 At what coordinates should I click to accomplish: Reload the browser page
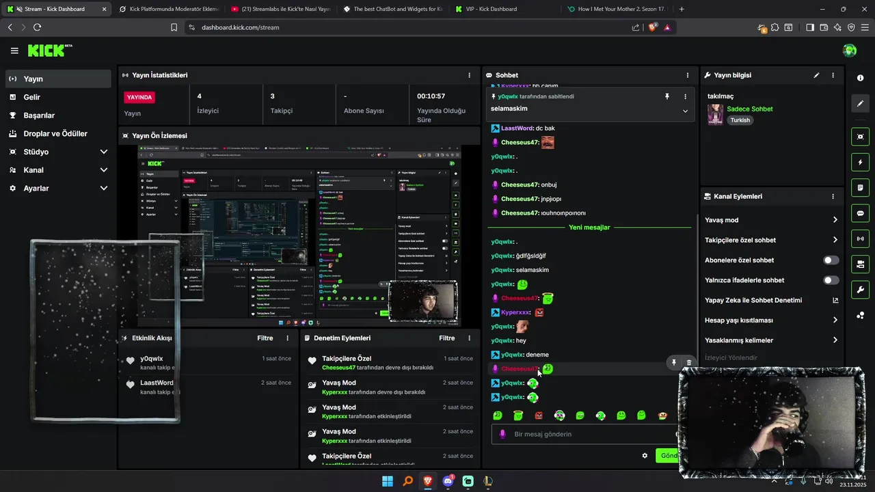[x=37, y=27]
